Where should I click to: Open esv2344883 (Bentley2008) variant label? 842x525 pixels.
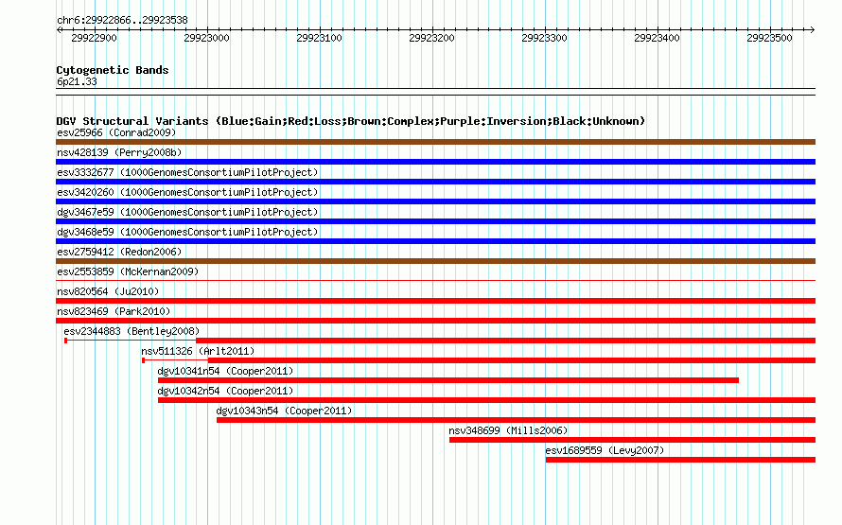point(132,331)
